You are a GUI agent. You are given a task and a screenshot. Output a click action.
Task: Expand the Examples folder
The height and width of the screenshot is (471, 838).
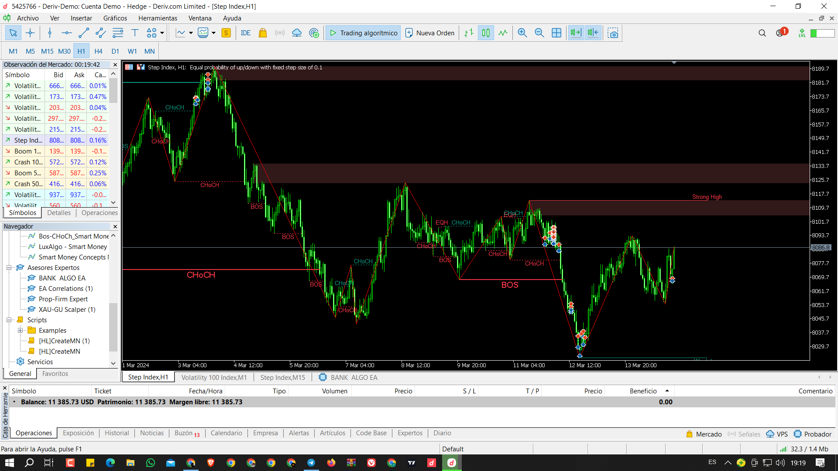click(20, 331)
